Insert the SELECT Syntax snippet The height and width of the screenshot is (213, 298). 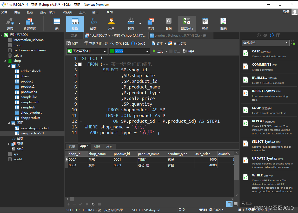[269, 146]
